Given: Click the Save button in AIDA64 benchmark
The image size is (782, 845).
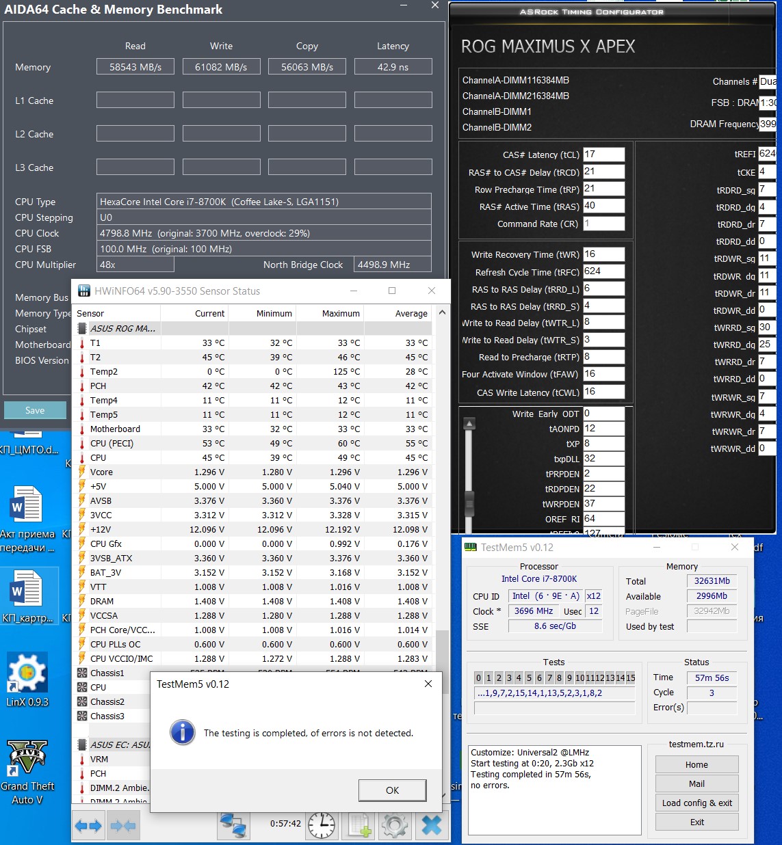Looking at the screenshot, I should pyautogui.click(x=35, y=410).
